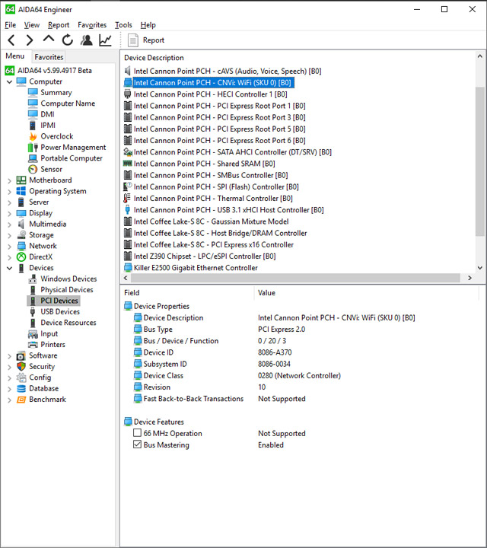This screenshot has width=487, height=548.
Task: Open the View menu
Action: [32, 25]
